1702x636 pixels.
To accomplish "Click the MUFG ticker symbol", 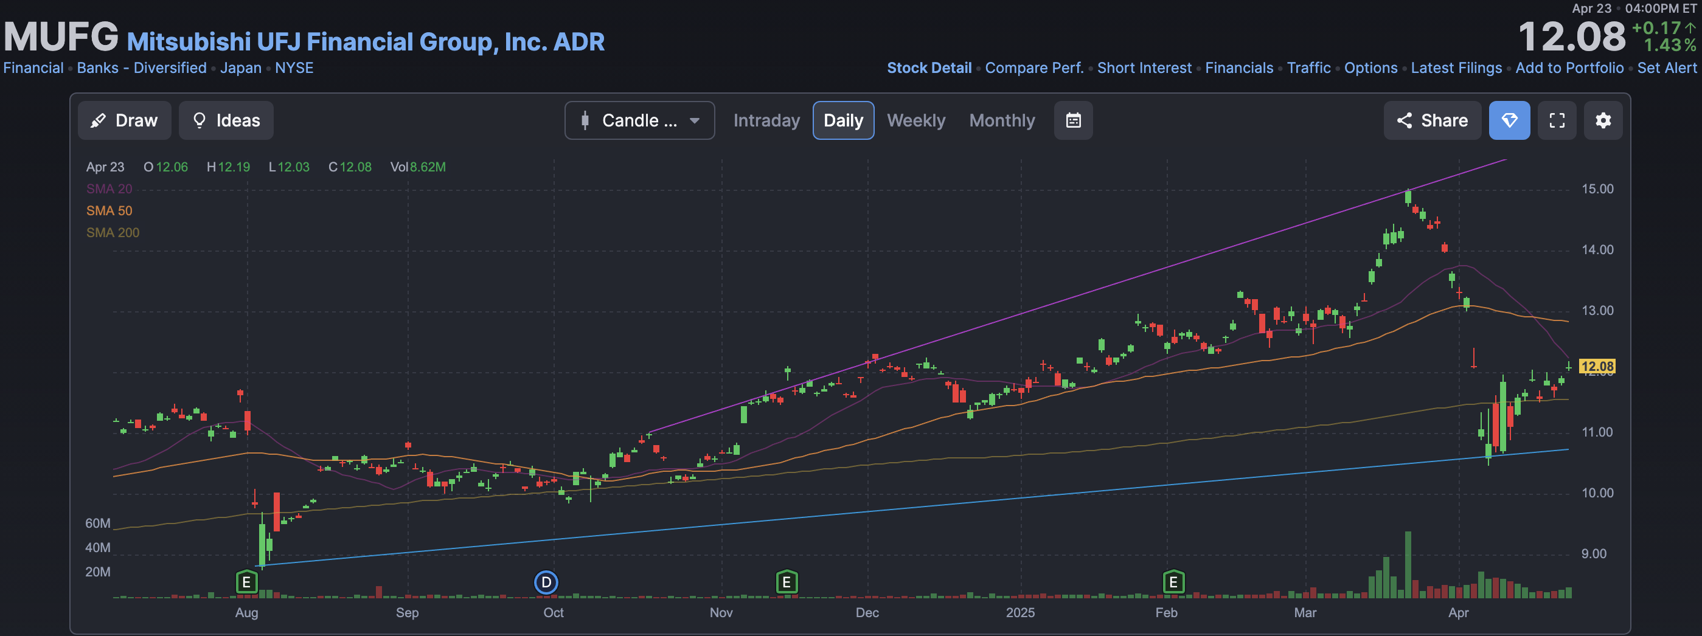I will click(61, 37).
